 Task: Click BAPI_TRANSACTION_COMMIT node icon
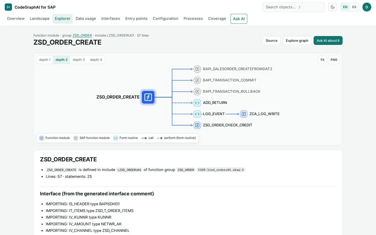point(197,80)
